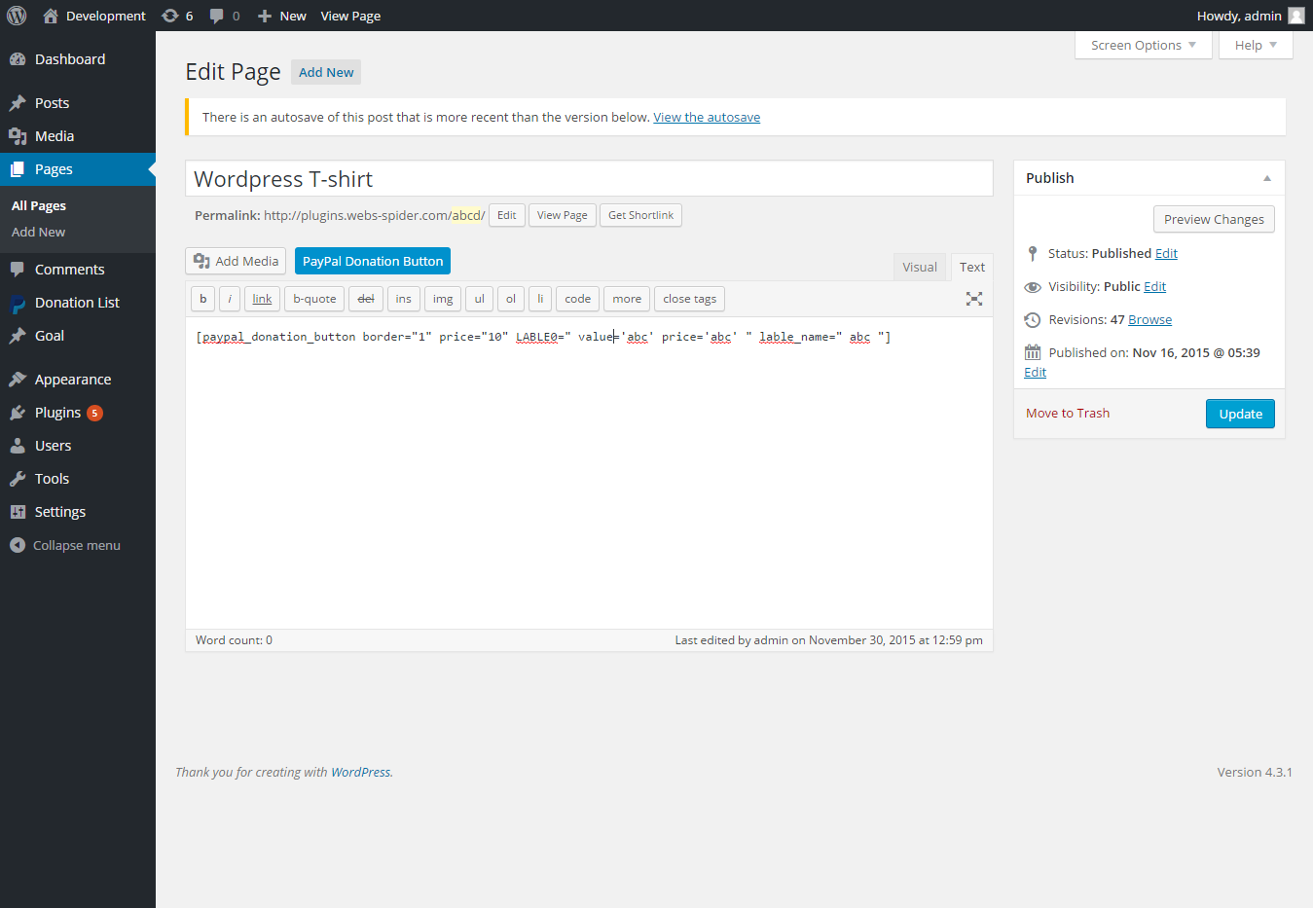Insert bold tag with b button
Viewport: 1313px width, 908px height.
coord(202,299)
